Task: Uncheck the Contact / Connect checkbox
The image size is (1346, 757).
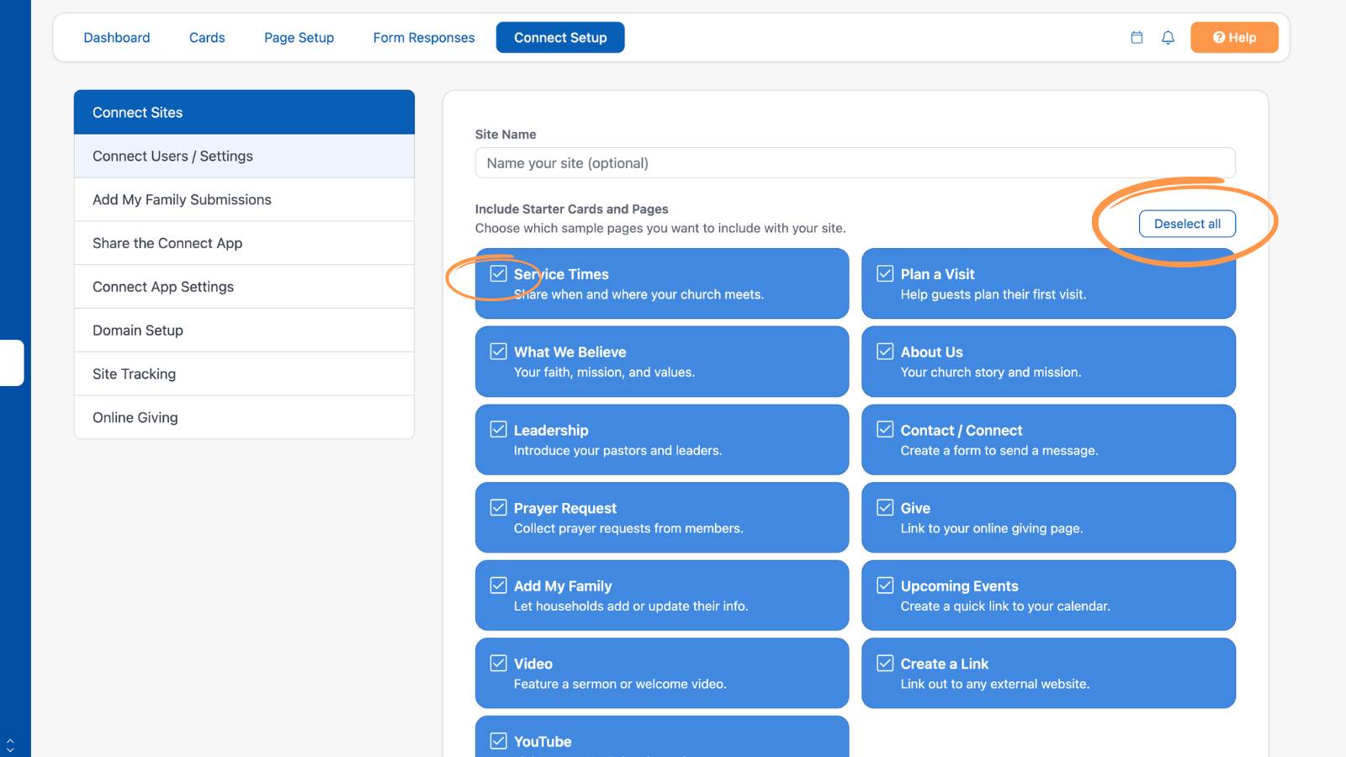Action: point(885,429)
